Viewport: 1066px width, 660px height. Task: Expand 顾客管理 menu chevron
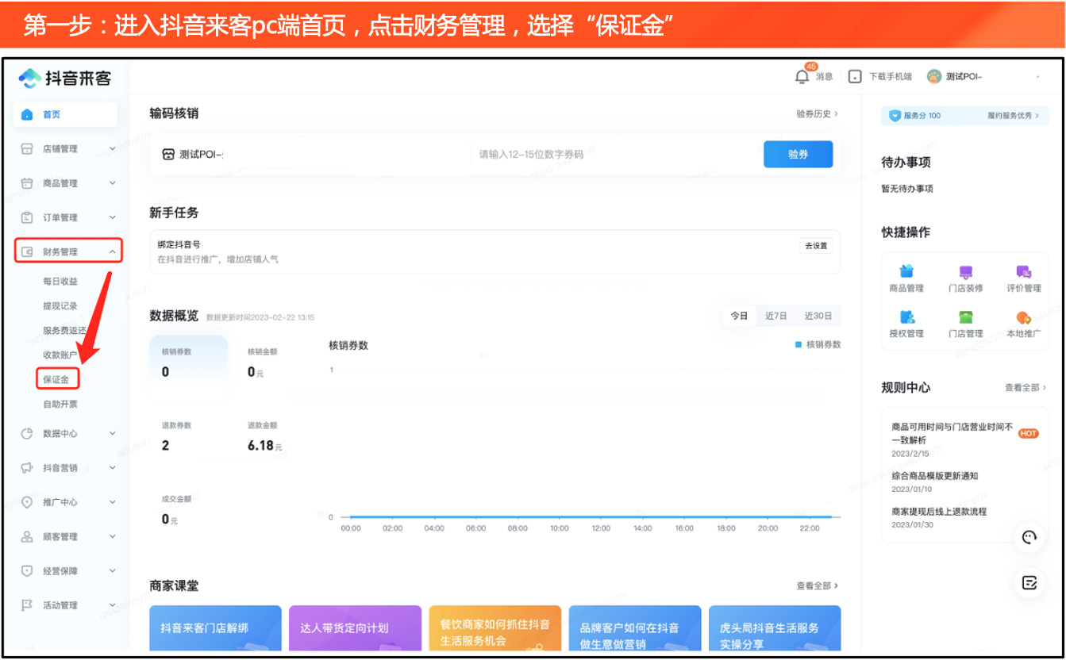click(x=112, y=537)
